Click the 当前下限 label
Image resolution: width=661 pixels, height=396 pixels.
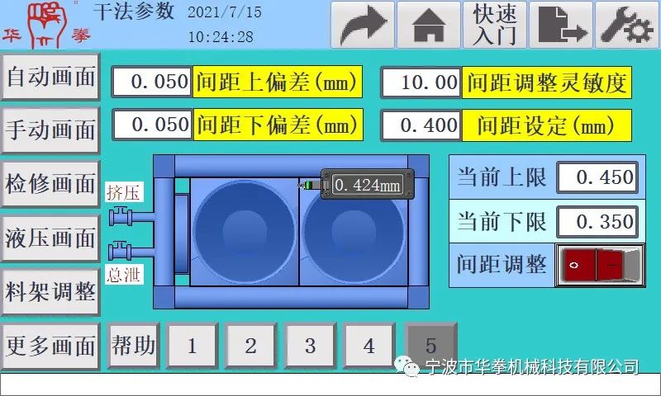click(502, 222)
